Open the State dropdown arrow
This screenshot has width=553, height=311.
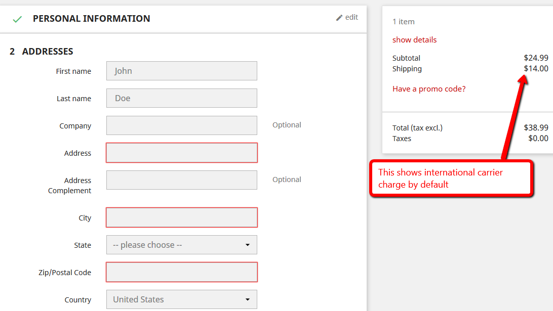(248, 245)
